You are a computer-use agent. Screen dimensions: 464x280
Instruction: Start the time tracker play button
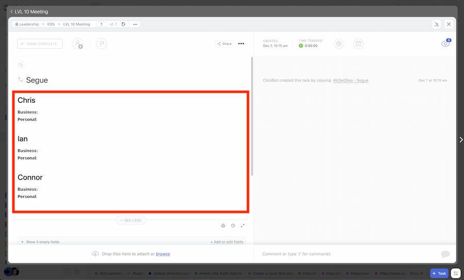pos(301,46)
